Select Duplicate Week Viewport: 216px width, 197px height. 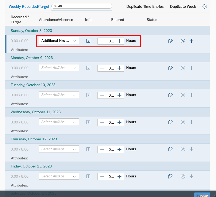coord(183,6)
